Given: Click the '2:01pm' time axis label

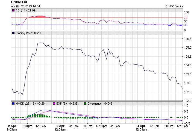Looking at the screenshot, I should click(x=27, y=126).
